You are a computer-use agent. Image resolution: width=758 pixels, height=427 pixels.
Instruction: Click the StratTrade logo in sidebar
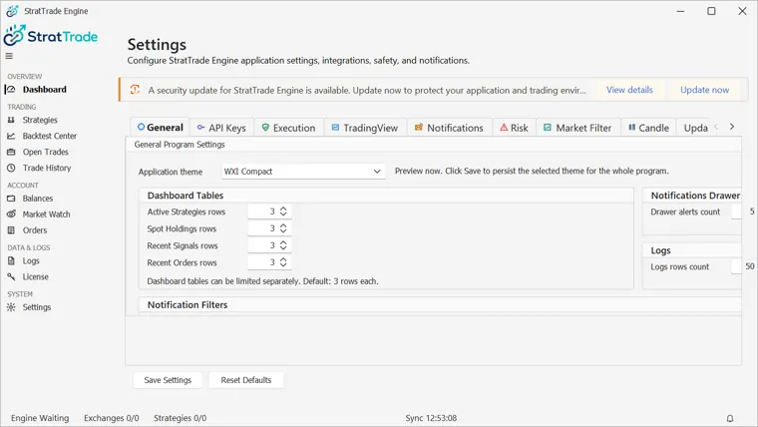50,36
